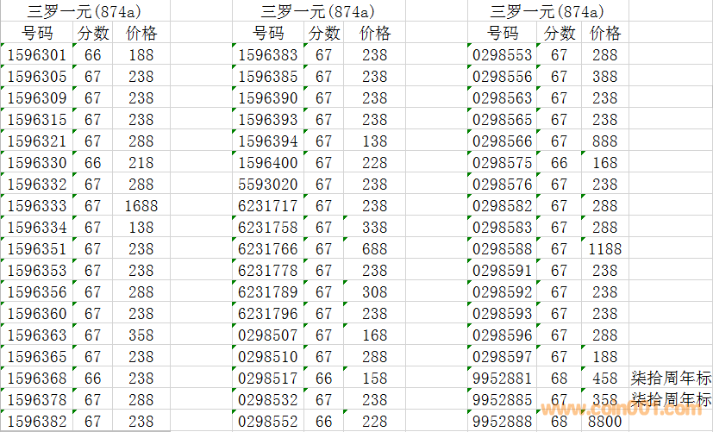This screenshot has height=432, width=713.
Task: Click the price cell showing 8800
Action: 604,422
